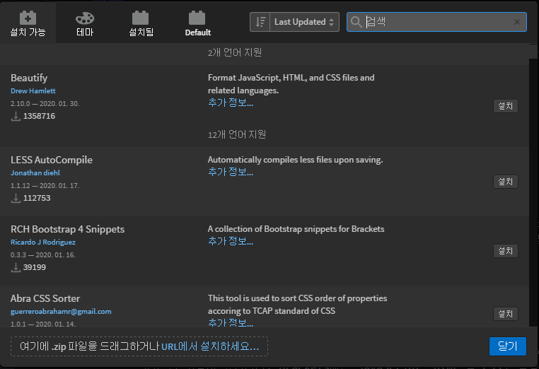
Task: Open author link Jonathan diehl
Action: 35,172
